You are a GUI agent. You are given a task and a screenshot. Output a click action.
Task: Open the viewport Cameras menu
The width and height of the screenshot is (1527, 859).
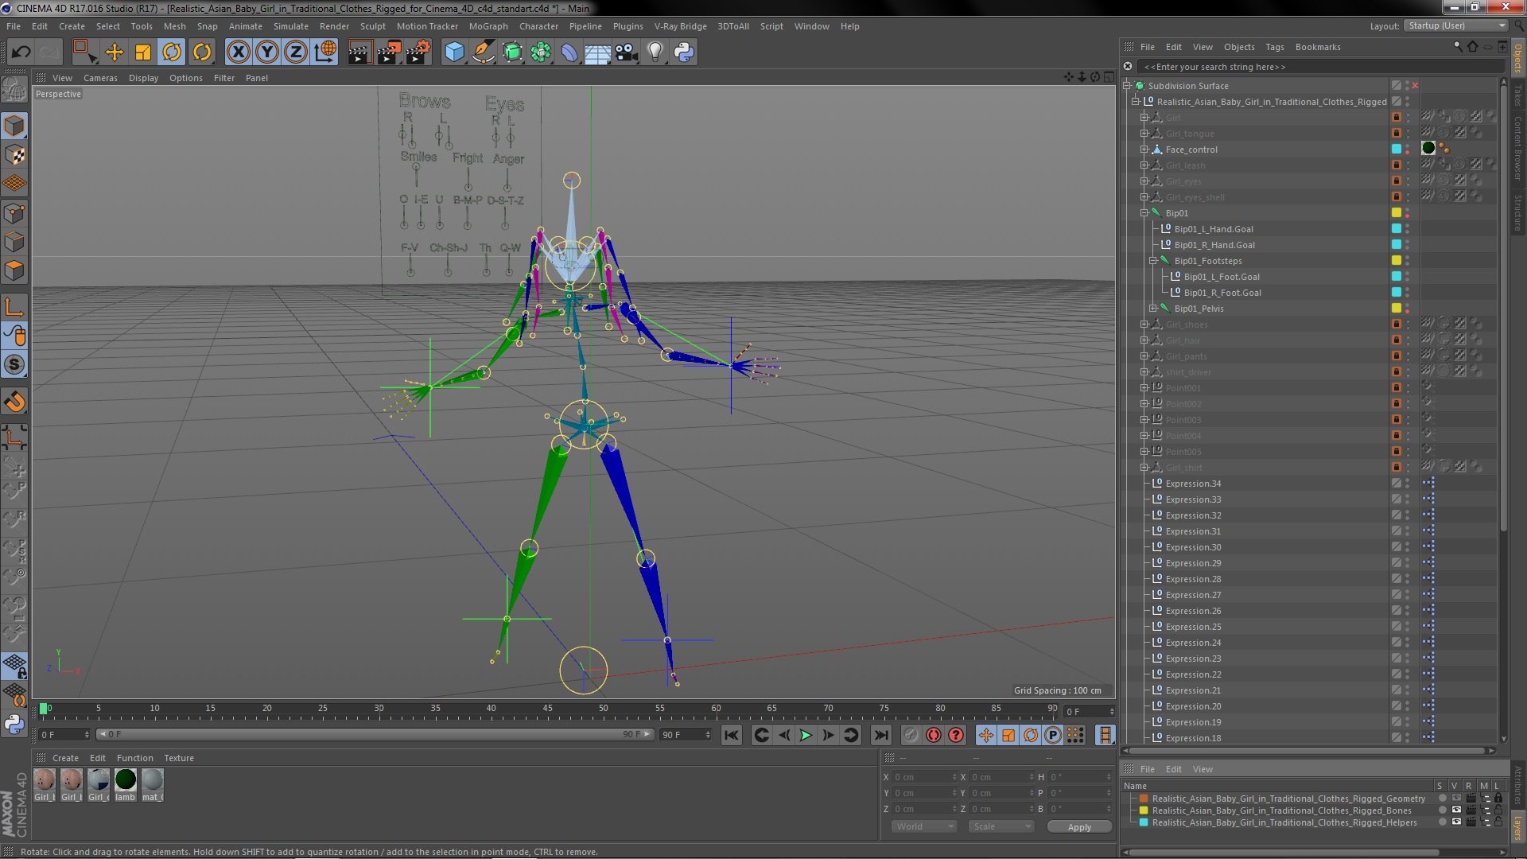click(100, 78)
